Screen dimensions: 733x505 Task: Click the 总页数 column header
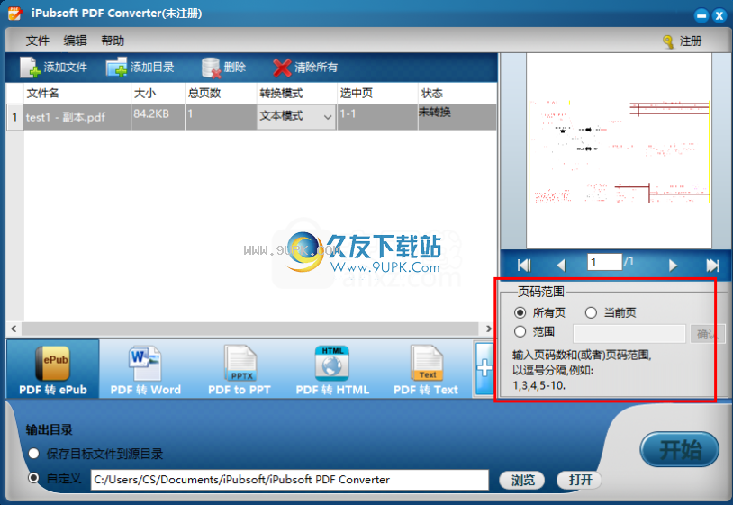(x=221, y=94)
